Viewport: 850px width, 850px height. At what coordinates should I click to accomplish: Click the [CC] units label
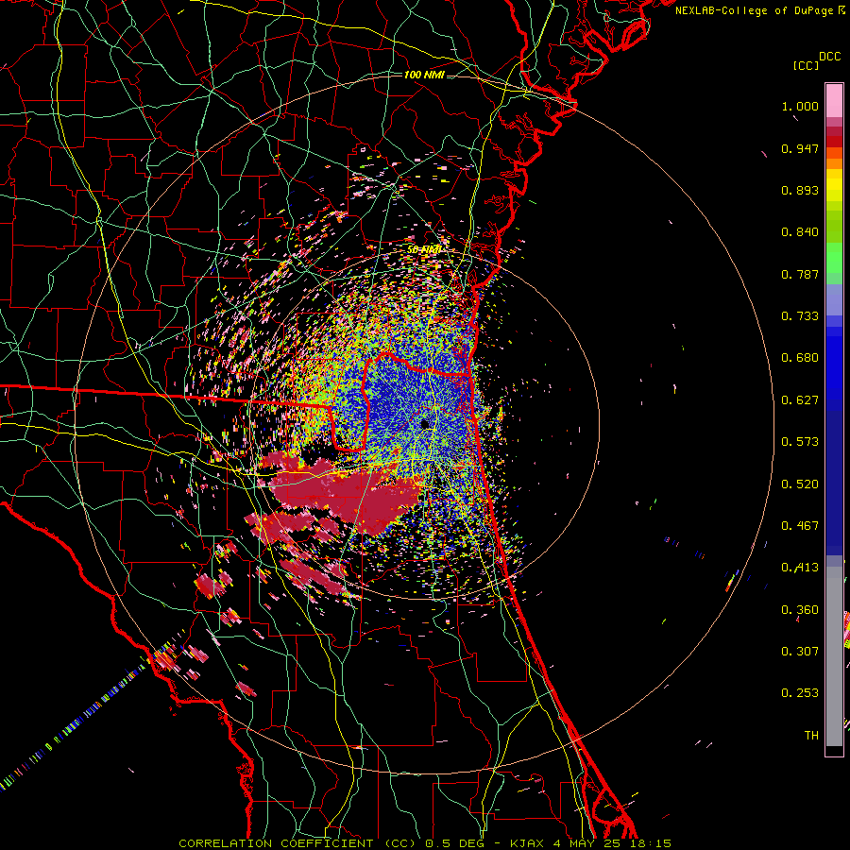tap(807, 65)
